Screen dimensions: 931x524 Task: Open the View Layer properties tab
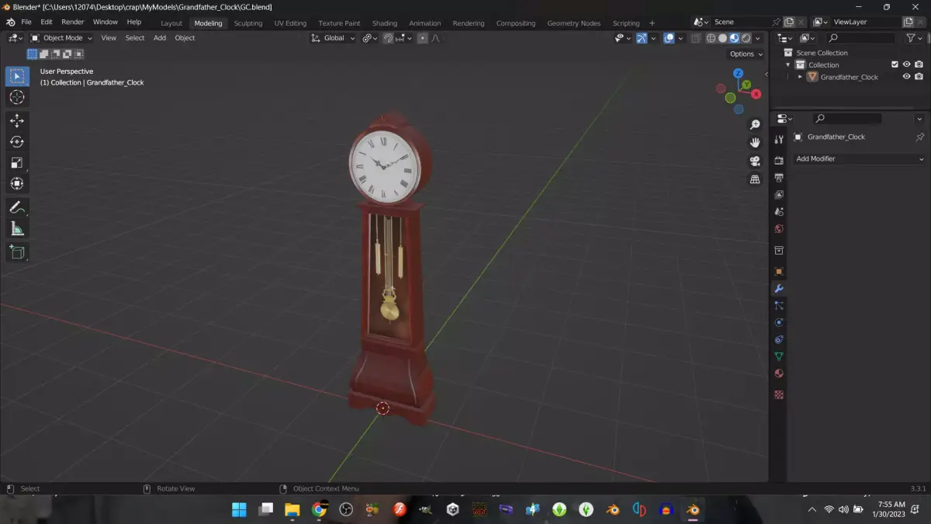779,195
